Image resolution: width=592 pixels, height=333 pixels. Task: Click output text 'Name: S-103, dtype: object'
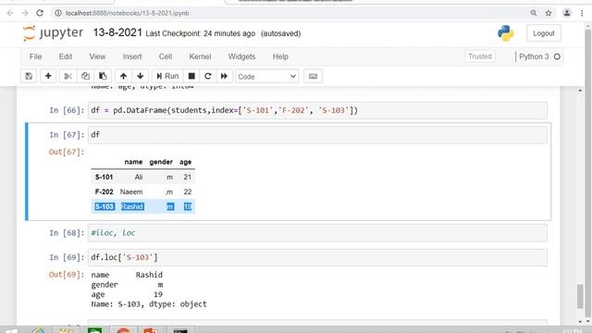pos(149,304)
